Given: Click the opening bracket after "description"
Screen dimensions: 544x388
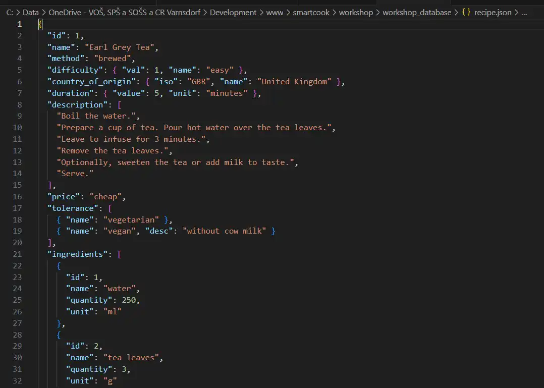Looking at the screenshot, I should 119,105.
